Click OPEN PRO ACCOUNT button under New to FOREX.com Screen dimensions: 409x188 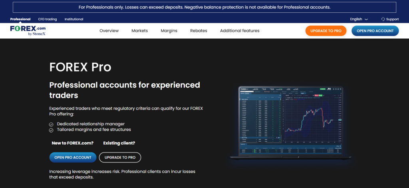73,158
